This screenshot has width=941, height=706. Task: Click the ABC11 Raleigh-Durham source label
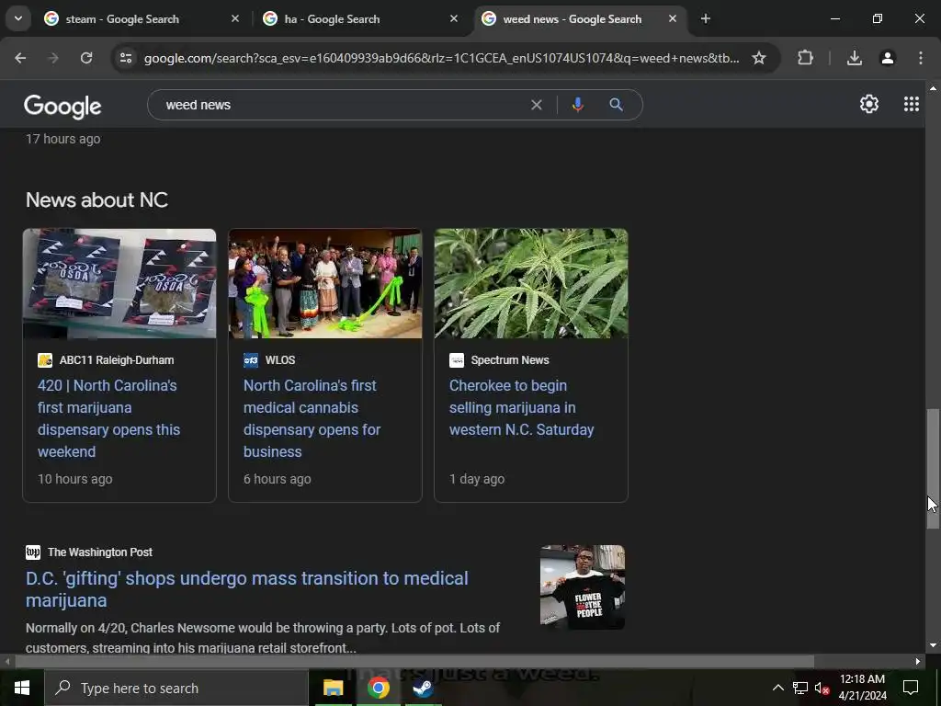[117, 360]
